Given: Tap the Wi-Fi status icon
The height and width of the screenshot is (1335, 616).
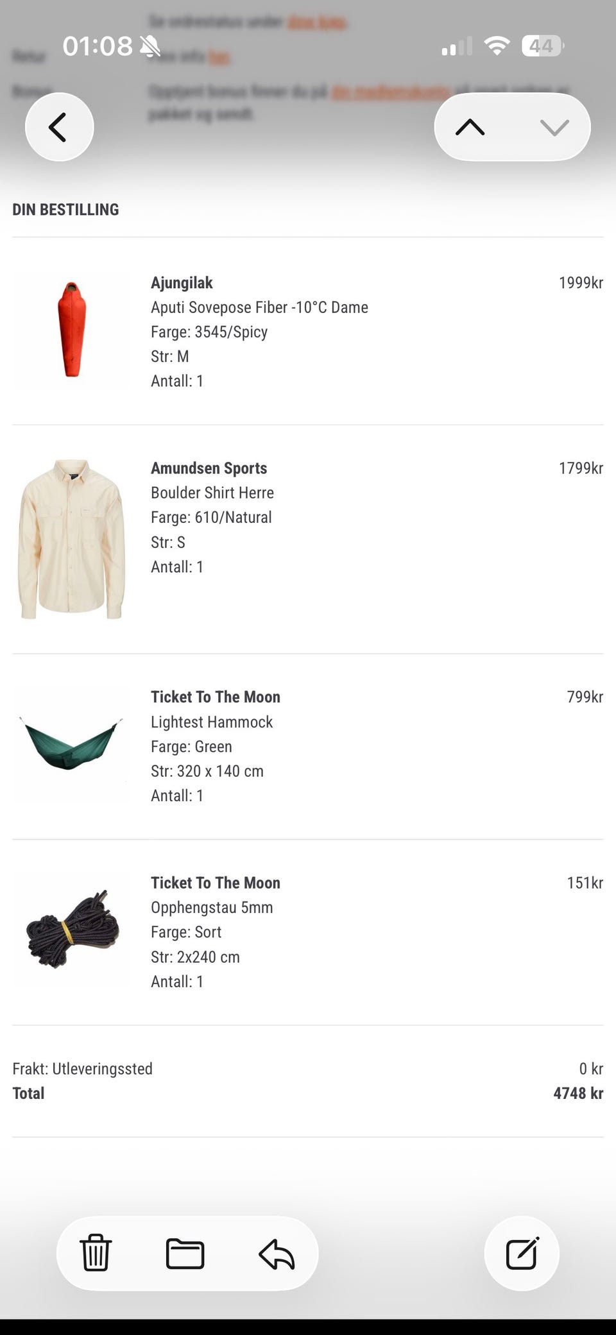Looking at the screenshot, I should coord(497,46).
